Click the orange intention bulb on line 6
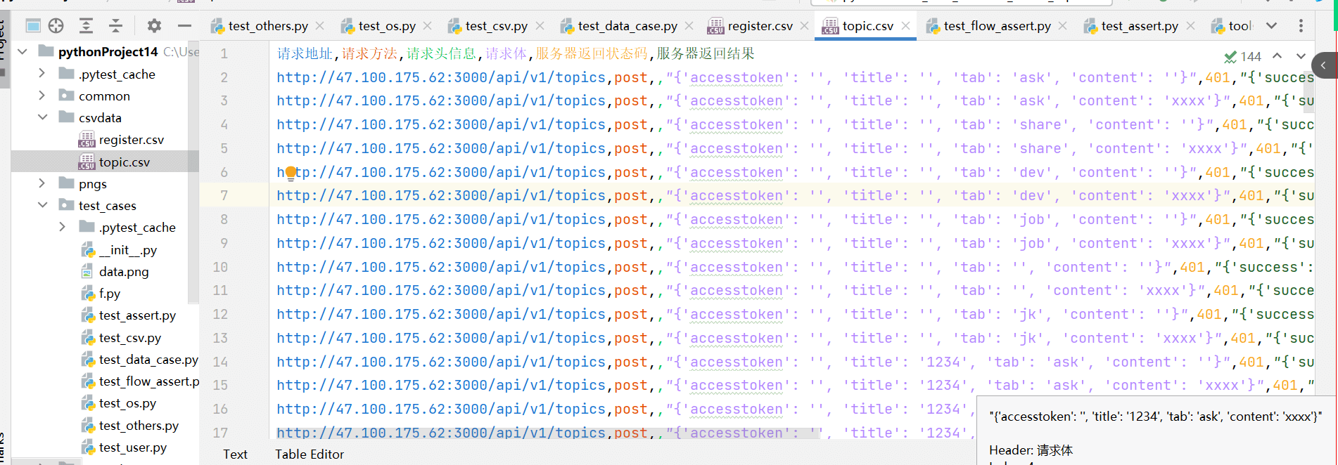Screen dimensions: 1338x465 pyautogui.click(x=291, y=173)
